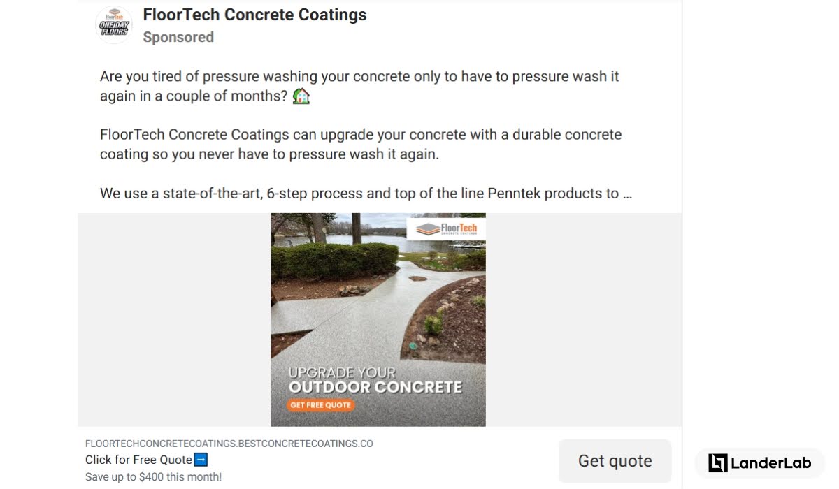Open the outdoor concrete walkway ad image

point(378,319)
